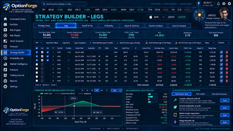Screen dimensions: 233x131
Task: Check the selection checkbox for leg 6
Action: coord(37,73)
